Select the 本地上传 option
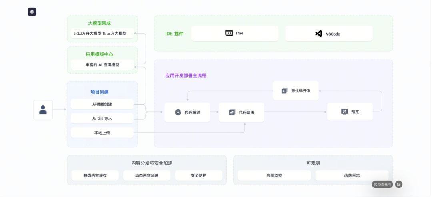Screen dimensions: 432x197 tap(102, 133)
